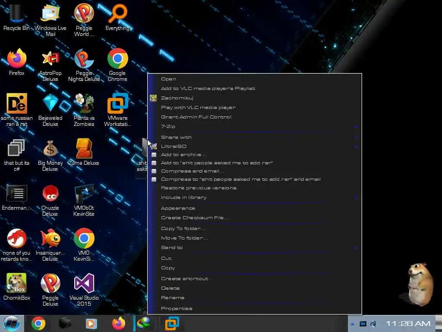
Task: Click the network tray icon
Action: tap(363, 324)
